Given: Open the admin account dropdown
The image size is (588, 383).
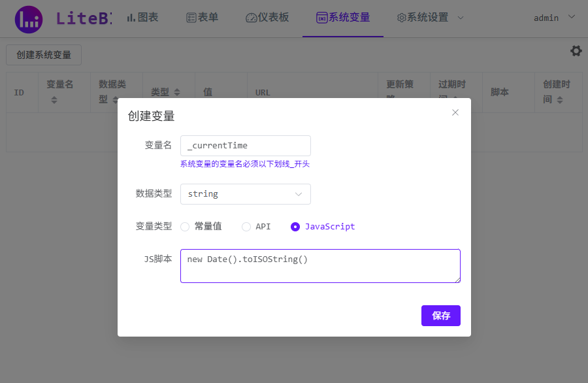Looking at the screenshot, I should pyautogui.click(x=554, y=18).
